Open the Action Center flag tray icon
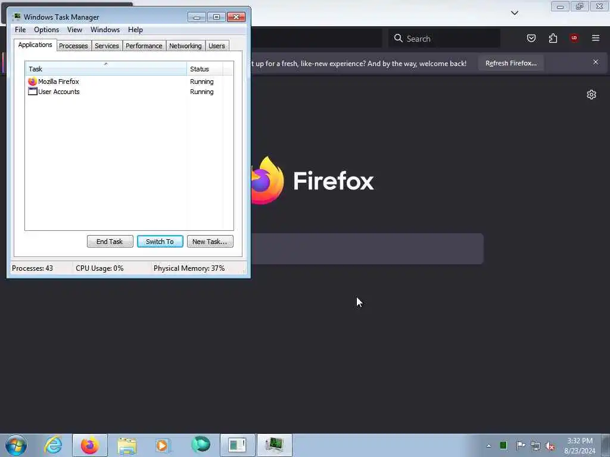The width and height of the screenshot is (610, 457). click(x=520, y=445)
